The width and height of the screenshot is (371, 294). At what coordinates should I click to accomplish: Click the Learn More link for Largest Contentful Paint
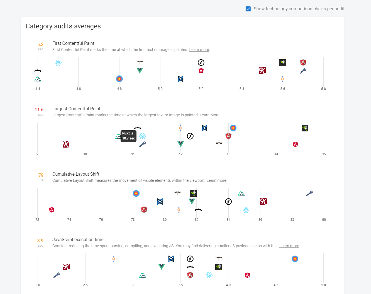209,115
